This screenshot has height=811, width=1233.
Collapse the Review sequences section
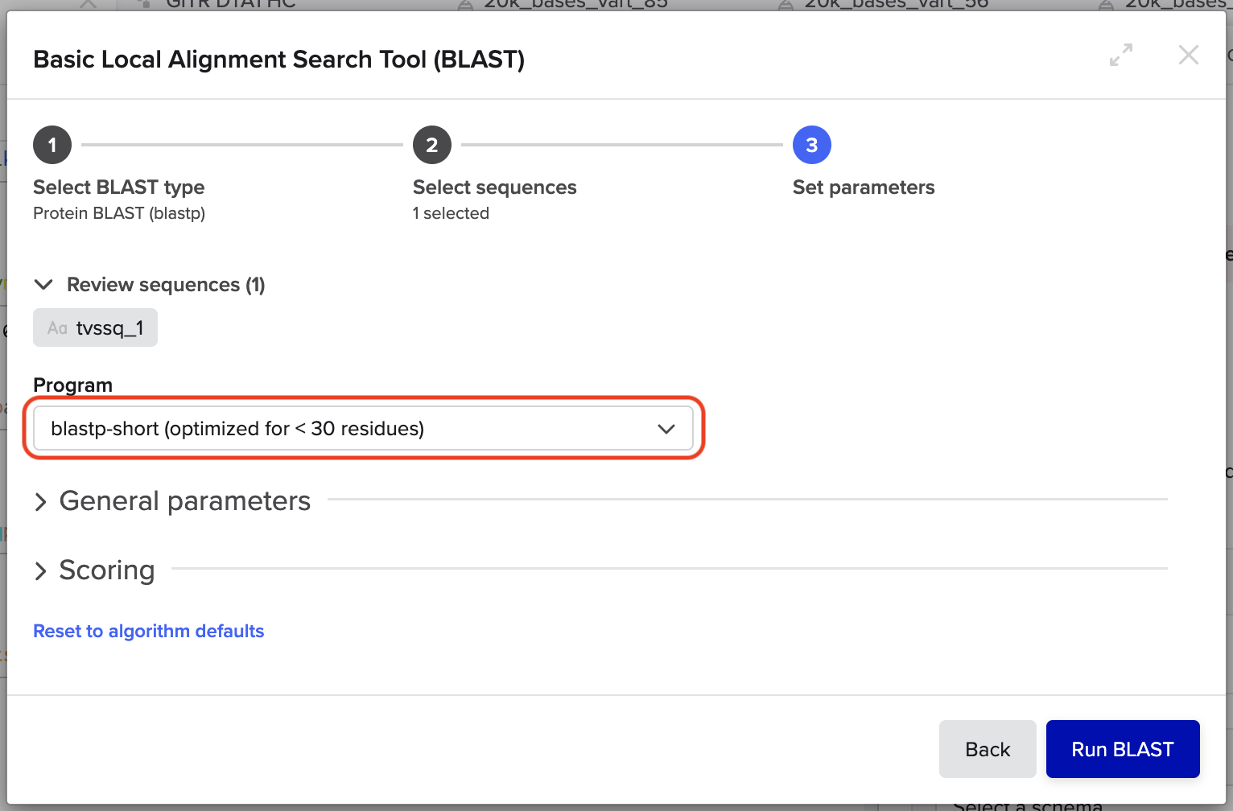pyautogui.click(x=44, y=285)
